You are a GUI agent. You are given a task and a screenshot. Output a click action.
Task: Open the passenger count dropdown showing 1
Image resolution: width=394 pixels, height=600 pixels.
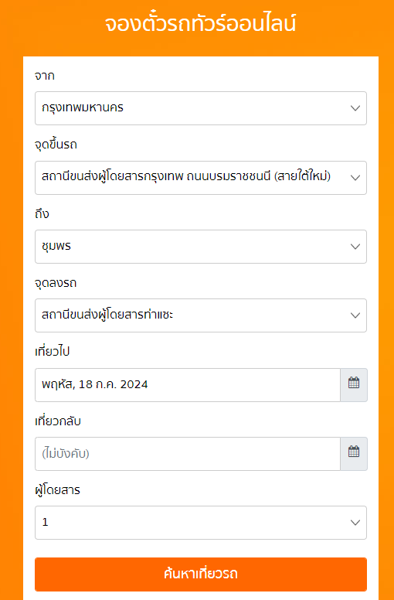201,523
